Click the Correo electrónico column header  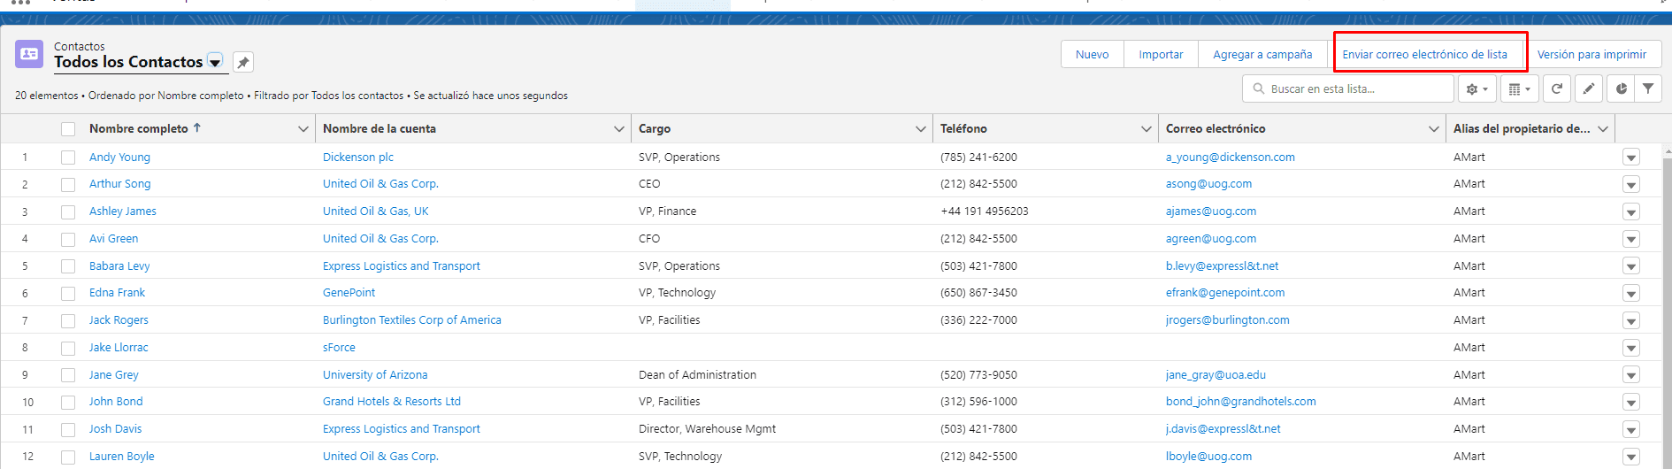[x=1215, y=129]
